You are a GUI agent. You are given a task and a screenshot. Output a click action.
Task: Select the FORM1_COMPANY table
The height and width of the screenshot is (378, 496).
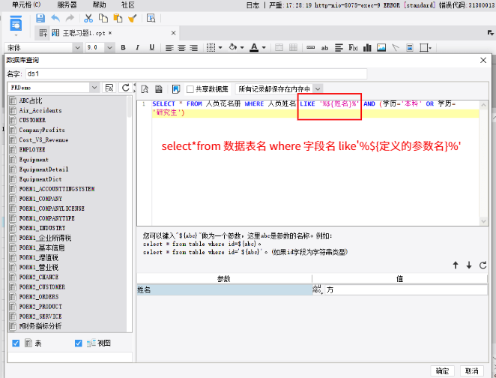[40, 199]
